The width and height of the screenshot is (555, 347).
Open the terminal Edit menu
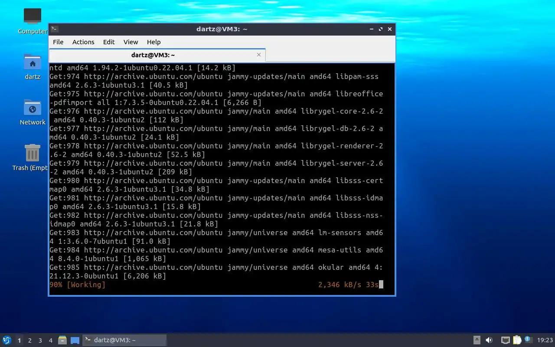[109, 42]
